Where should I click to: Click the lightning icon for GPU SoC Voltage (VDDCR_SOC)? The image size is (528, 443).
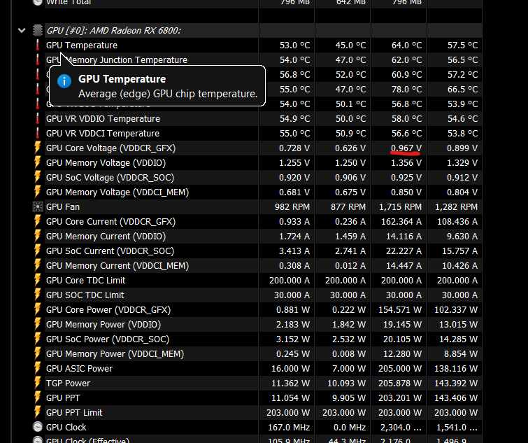37,178
